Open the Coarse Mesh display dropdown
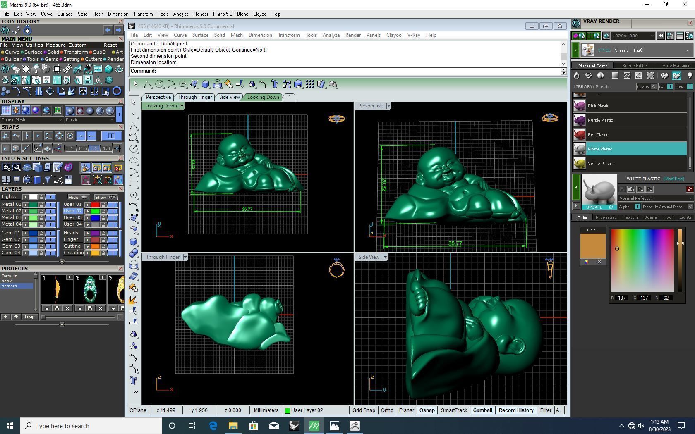 pos(32,120)
